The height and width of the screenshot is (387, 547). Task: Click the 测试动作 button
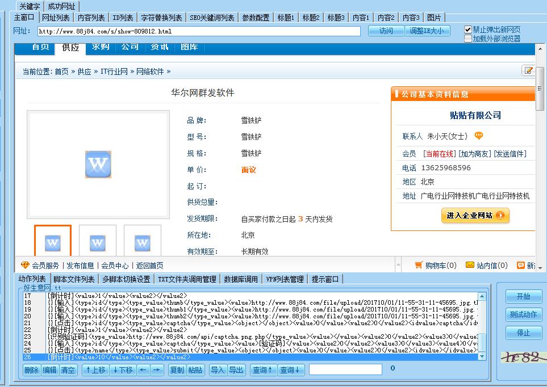click(x=524, y=314)
